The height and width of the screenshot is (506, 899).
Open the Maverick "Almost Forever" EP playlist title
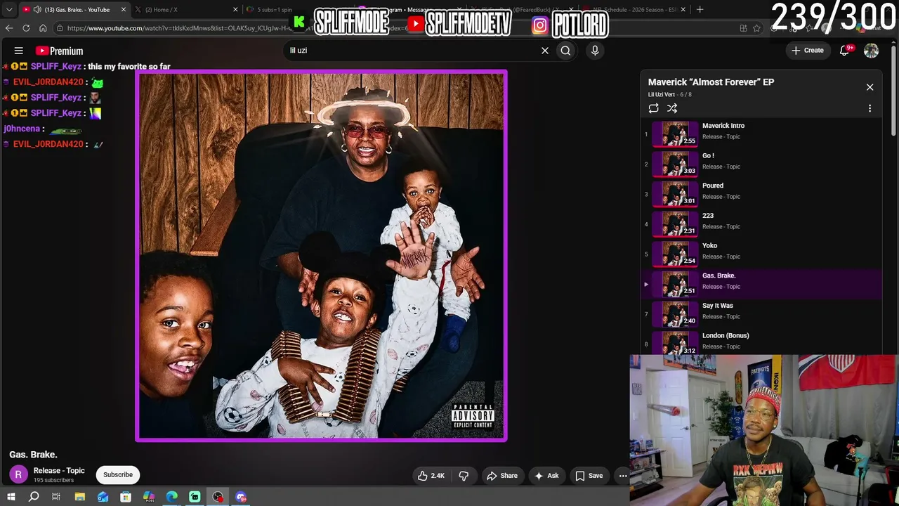[x=711, y=82]
